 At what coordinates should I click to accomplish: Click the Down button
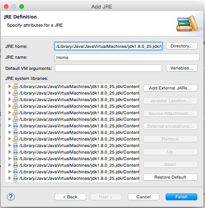170,164
